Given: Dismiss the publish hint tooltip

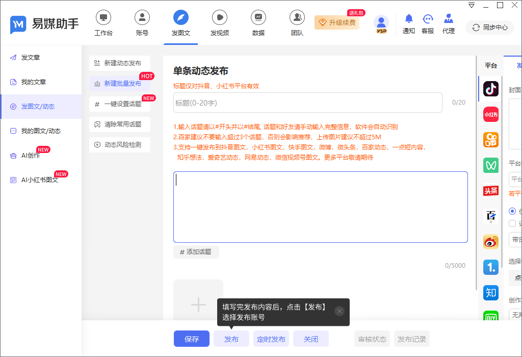Looking at the screenshot, I should (x=339, y=311).
